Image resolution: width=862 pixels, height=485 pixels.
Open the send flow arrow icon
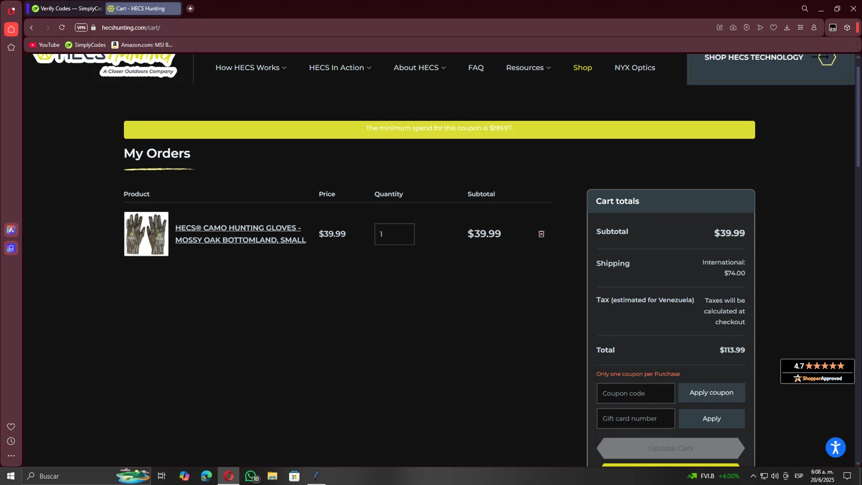click(x=760, y=28)
